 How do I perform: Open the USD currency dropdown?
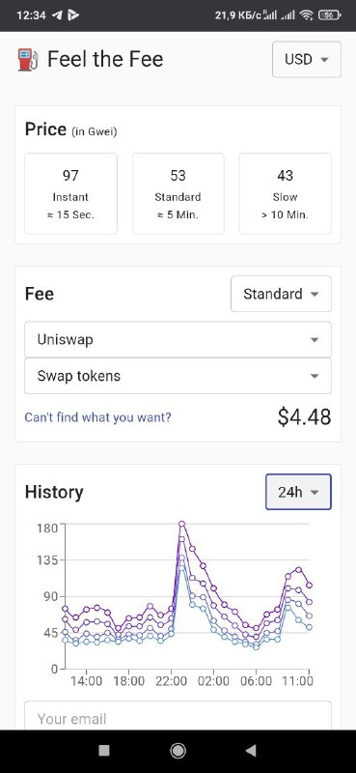coord(306,60)
